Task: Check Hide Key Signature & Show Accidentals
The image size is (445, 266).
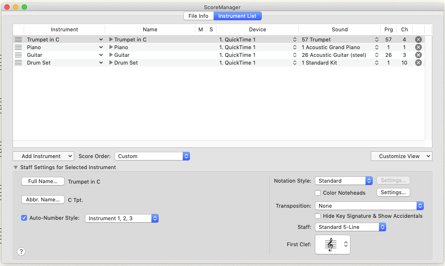Action: coord(318,216)
